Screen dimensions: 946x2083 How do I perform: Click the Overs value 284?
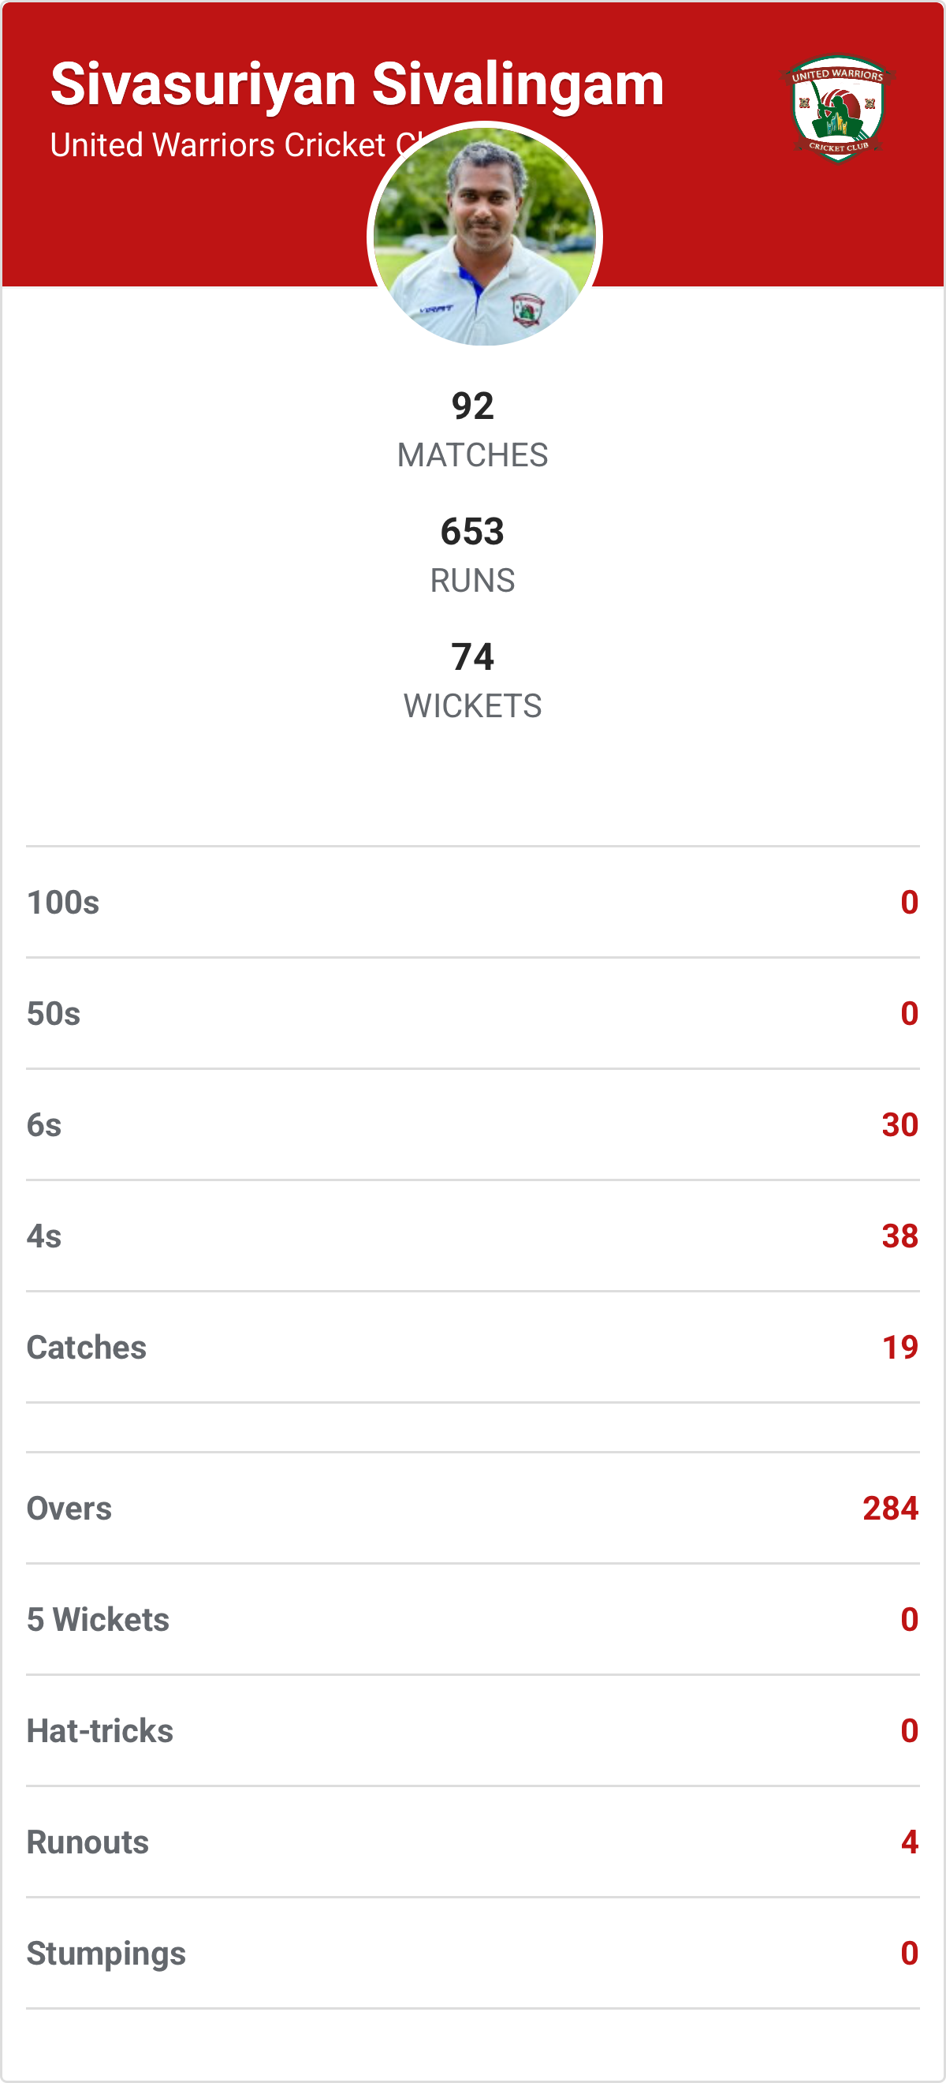click(889, 1509)
